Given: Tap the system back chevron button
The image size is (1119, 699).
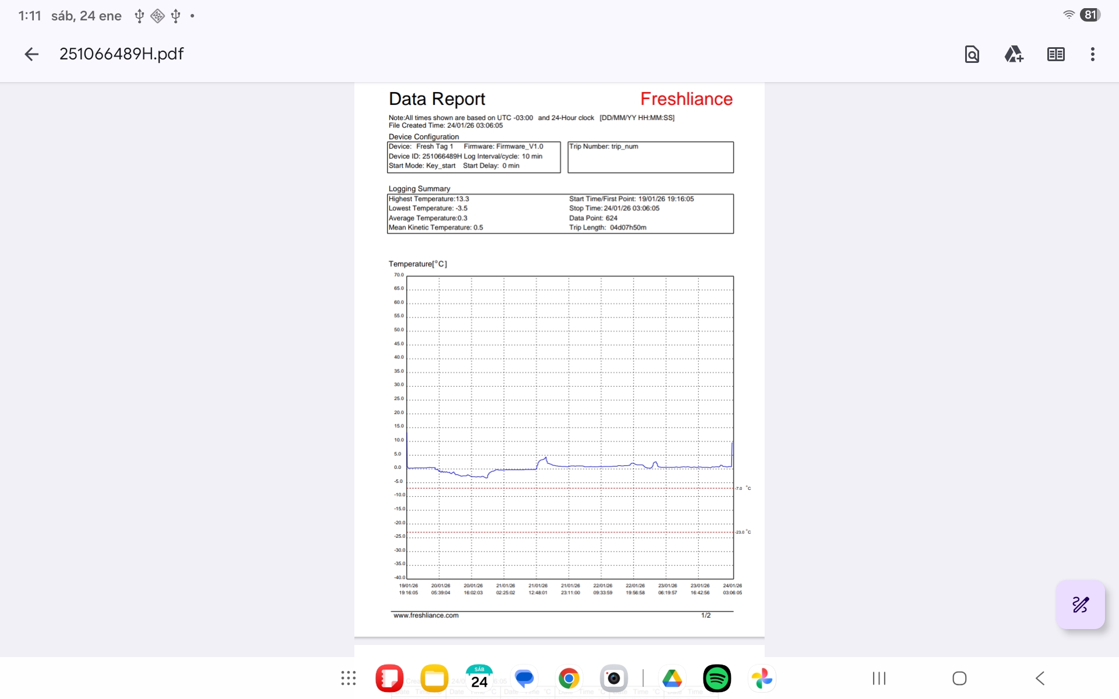Looking at the screenshot, I should [1040, 678].
